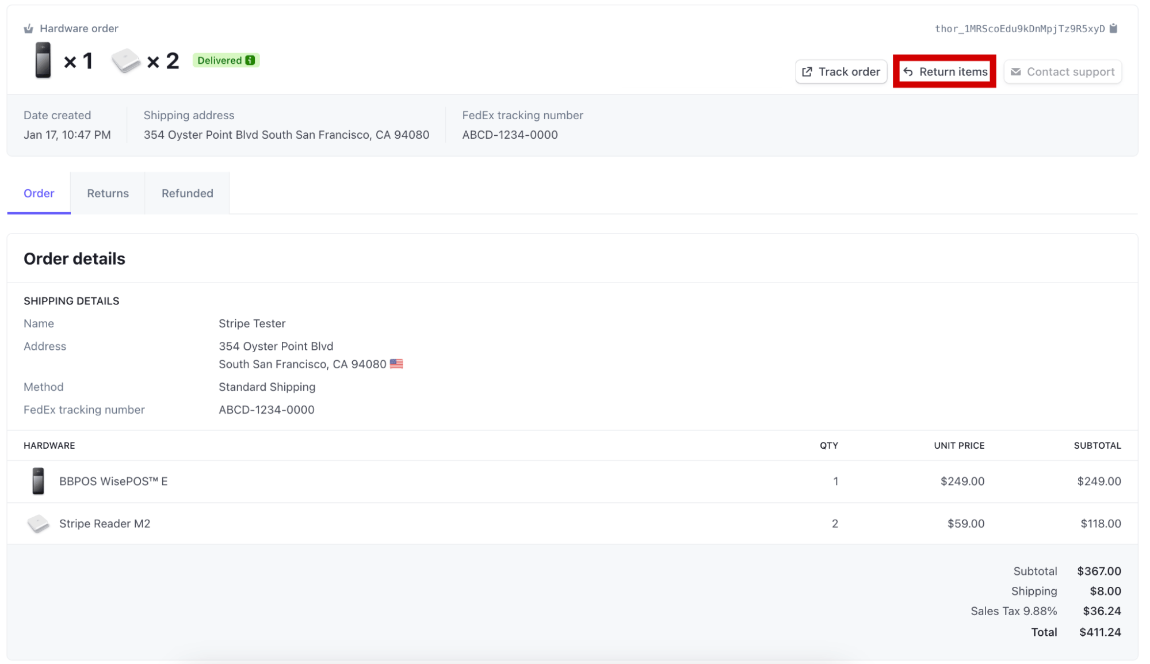Click the US flag icon next to address

396,364
